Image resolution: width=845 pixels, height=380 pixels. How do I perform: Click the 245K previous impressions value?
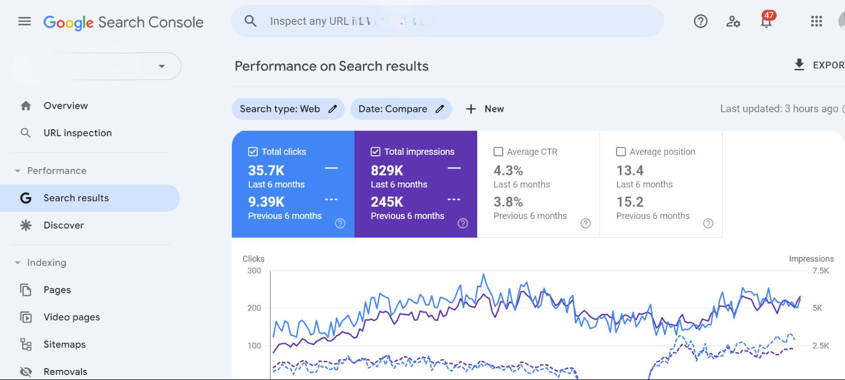[387, 202]
